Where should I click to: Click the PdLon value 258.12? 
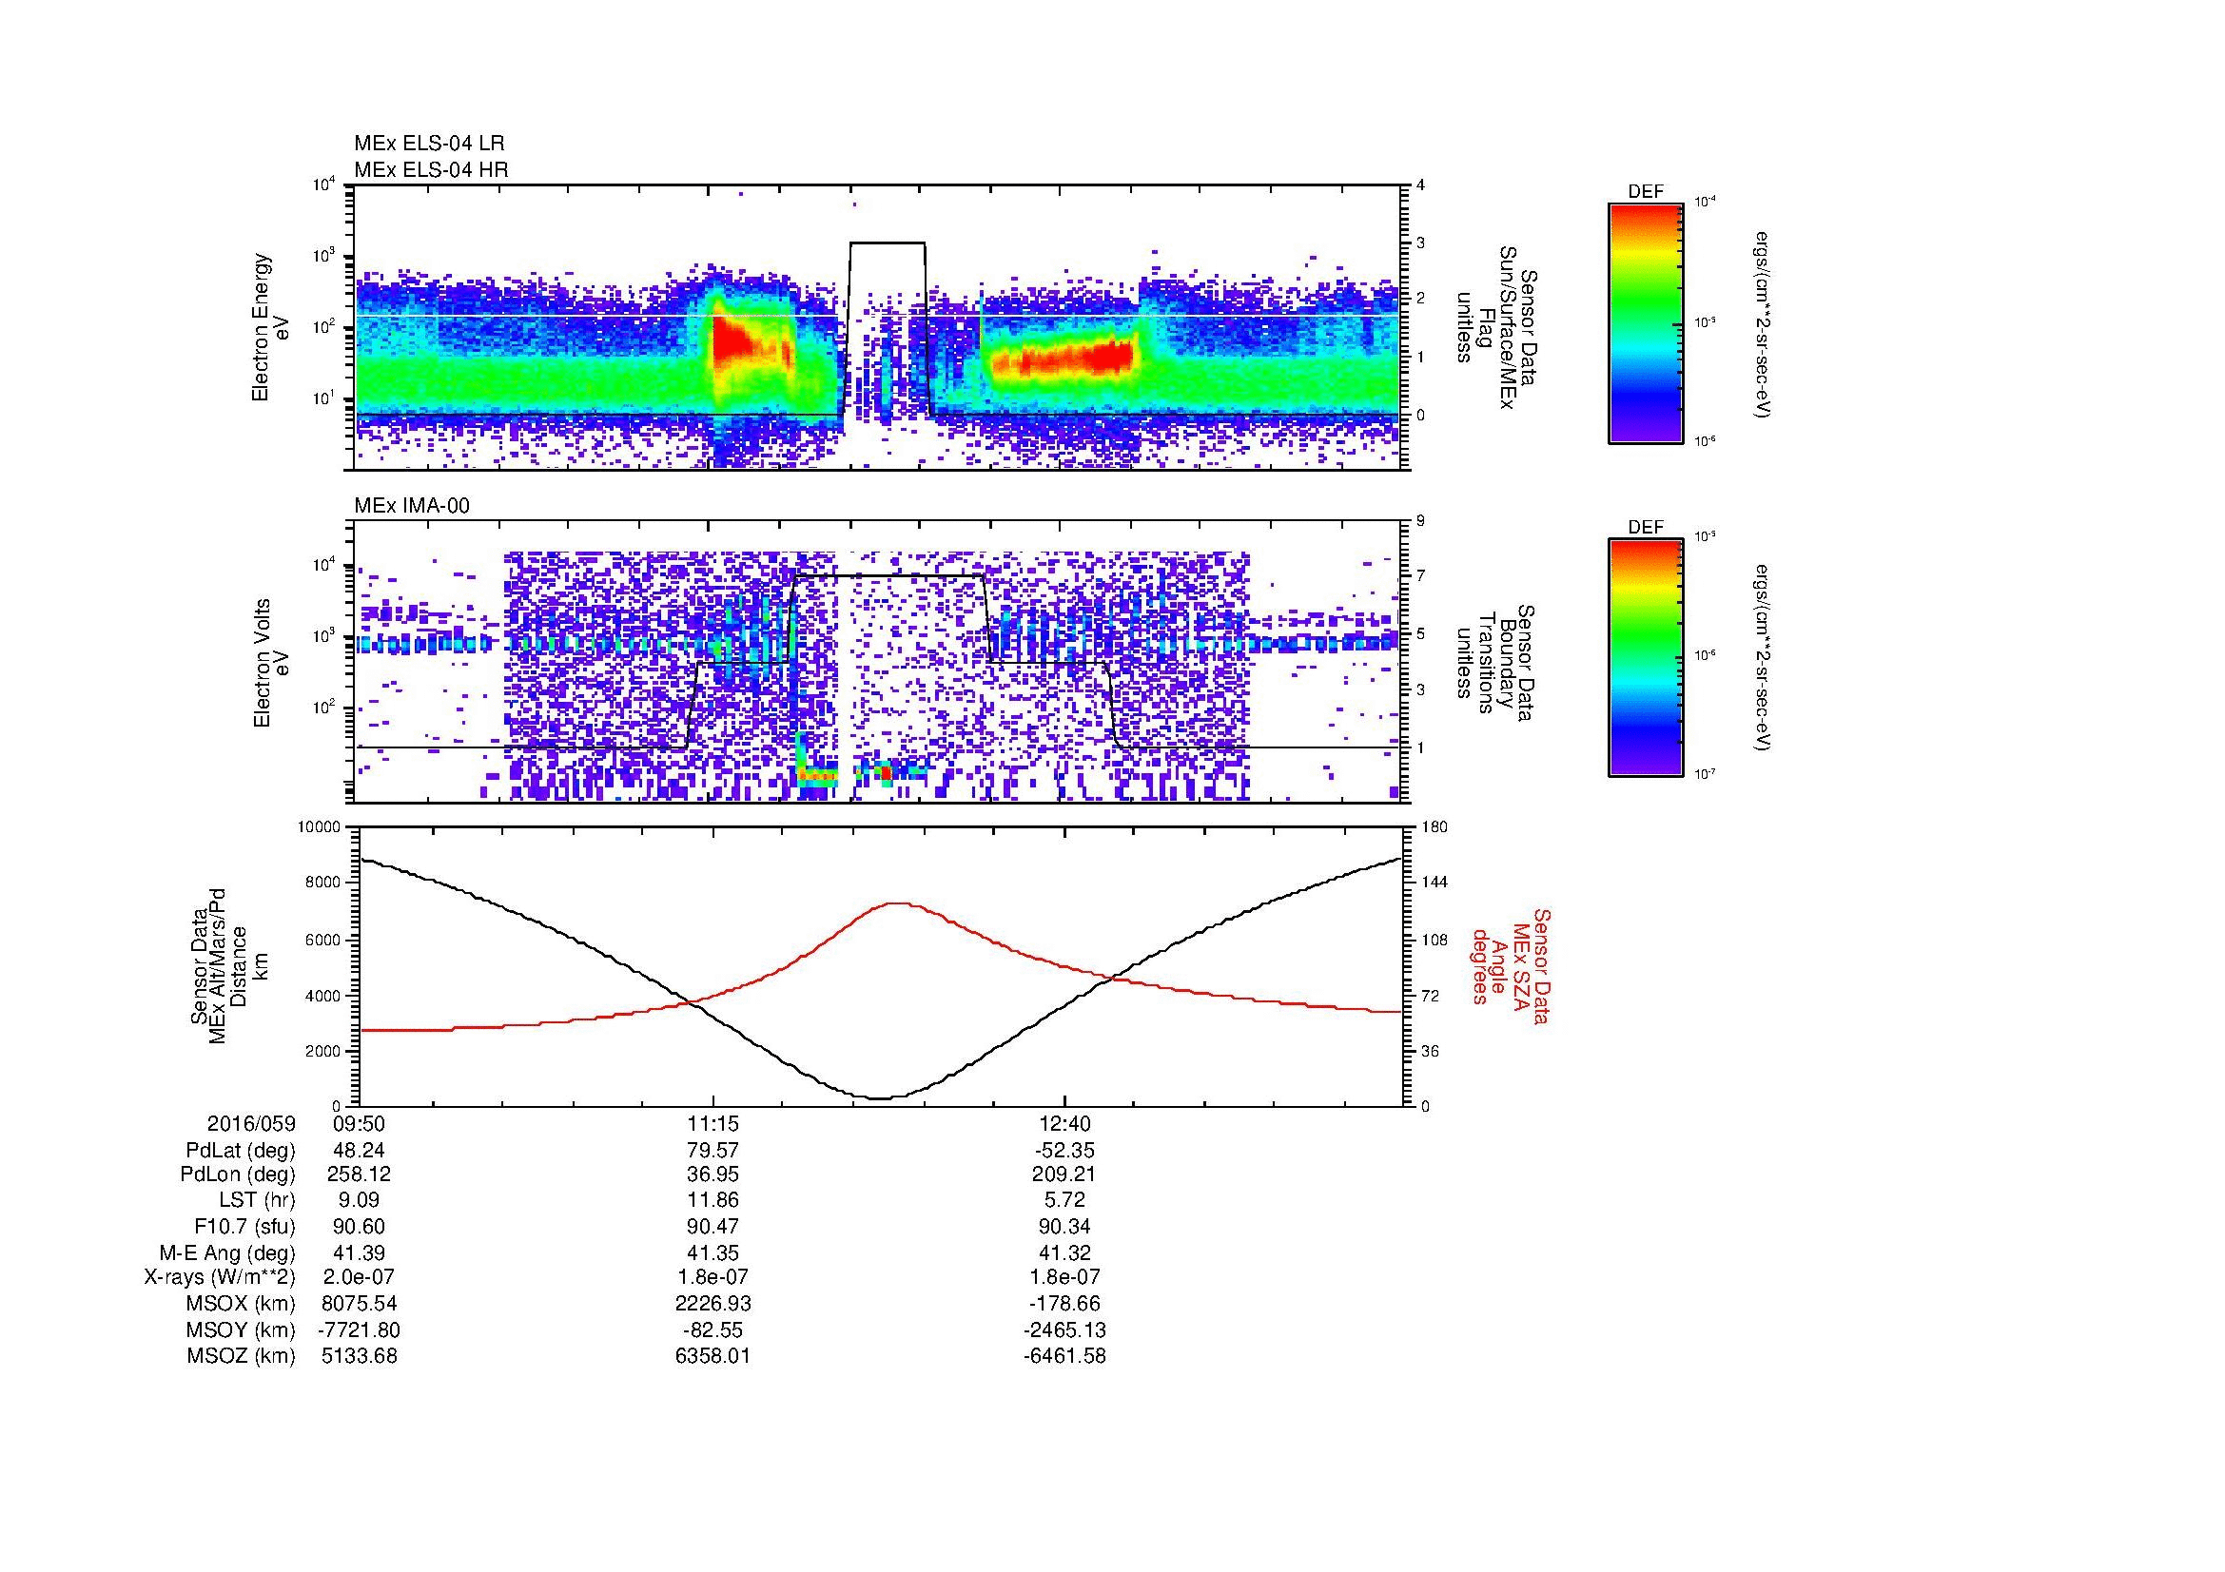[x=360, y=1174]
